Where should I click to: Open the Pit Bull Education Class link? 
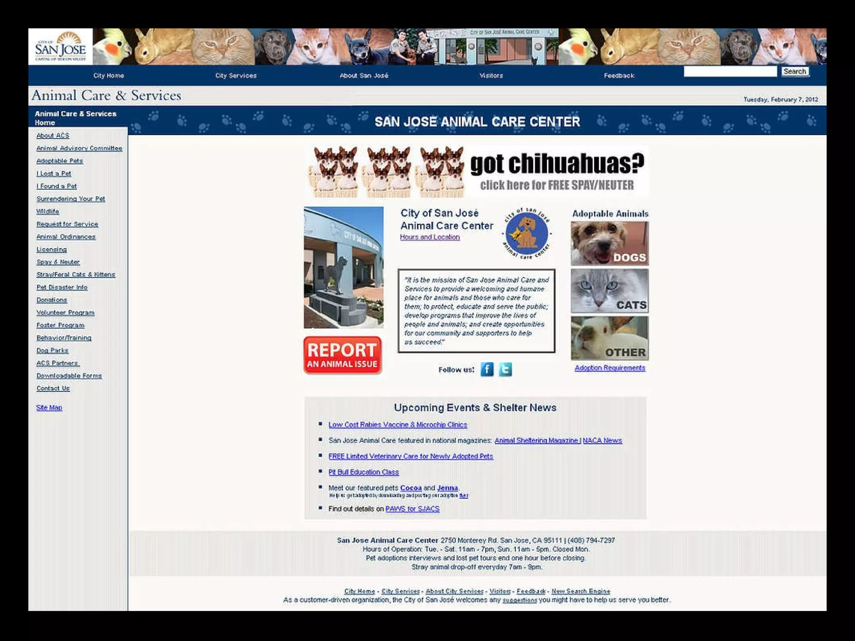click(363, 472)
